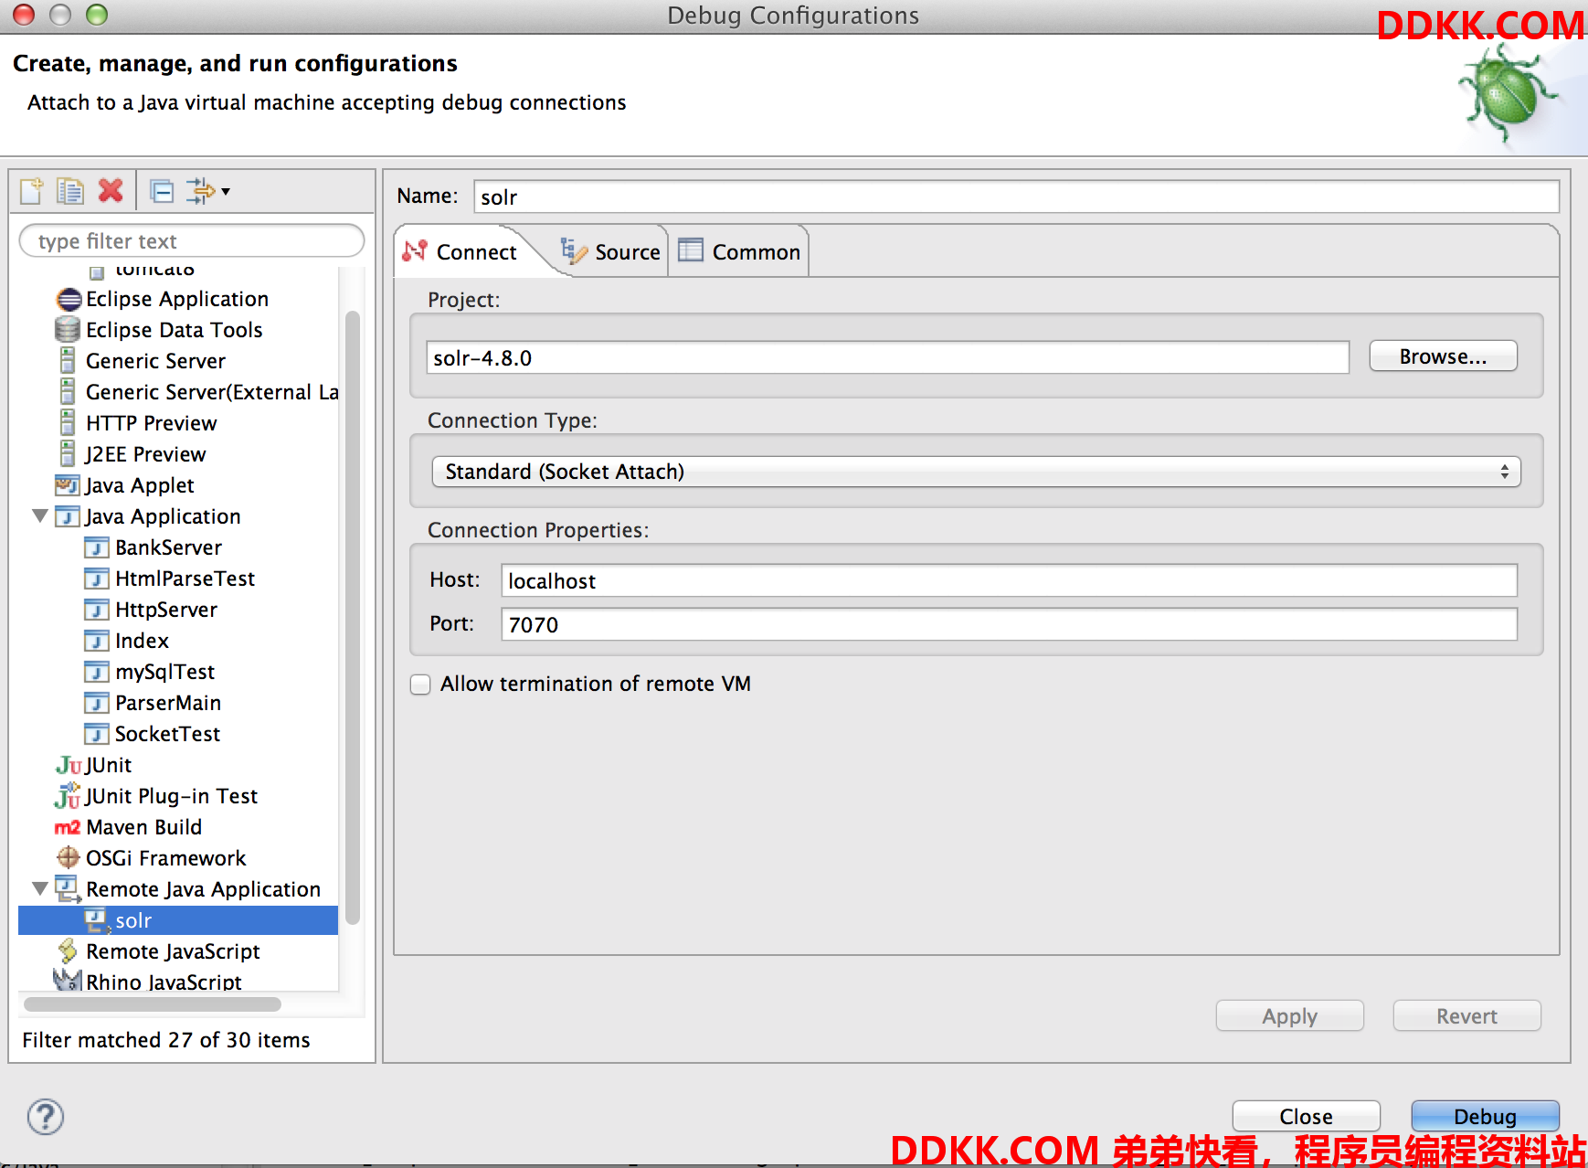Click the Eclipse Application icon
This screenshot has width=1588, height=1168.
[69, 300]
